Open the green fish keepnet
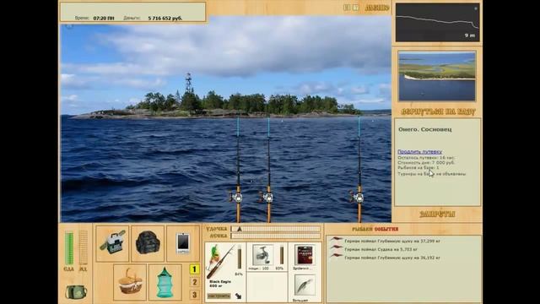The image size is (540, 304). [165, 282]
